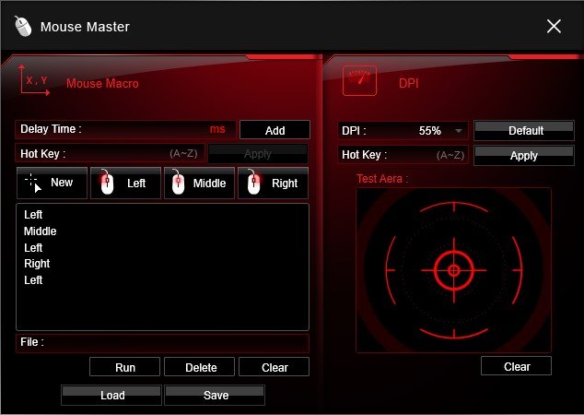This screenshot has width=584, height=415.
Task: Focus the Mouse Macro Hot Key field
Action: click(110, 154)
